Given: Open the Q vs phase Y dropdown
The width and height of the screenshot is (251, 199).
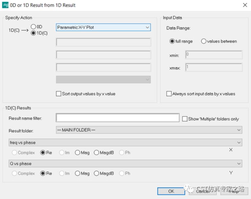Looking at the screenshot, I should click(125, 164).
